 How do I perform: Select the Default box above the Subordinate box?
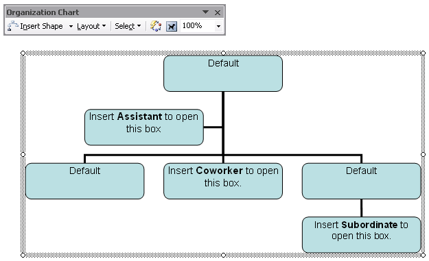(362, 181)
